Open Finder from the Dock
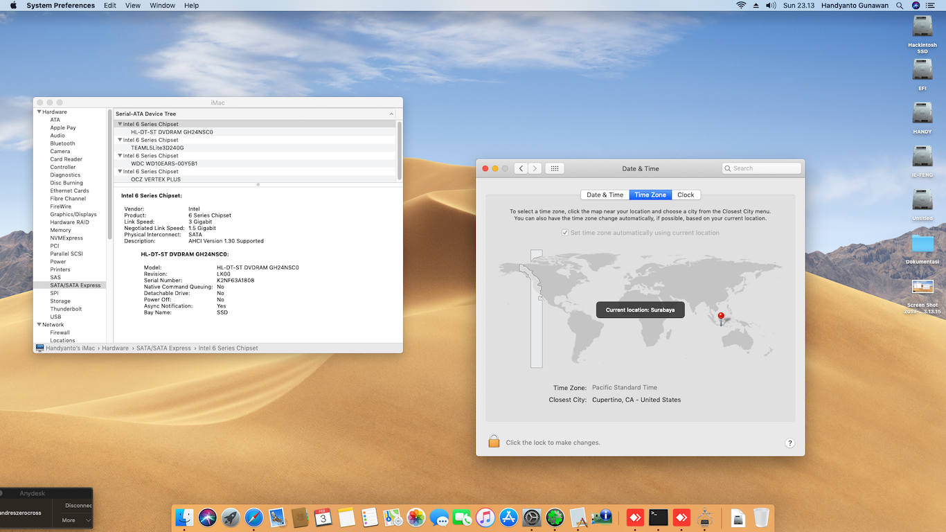Image resolution: width=946 pixels, height=532 pixels. [x=184, y=517]
